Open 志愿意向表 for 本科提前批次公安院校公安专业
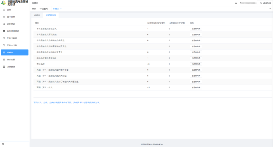 (196, 41)
